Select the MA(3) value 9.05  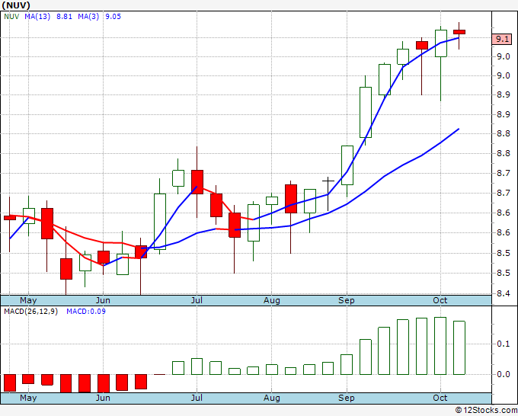(x=113, y=17)
